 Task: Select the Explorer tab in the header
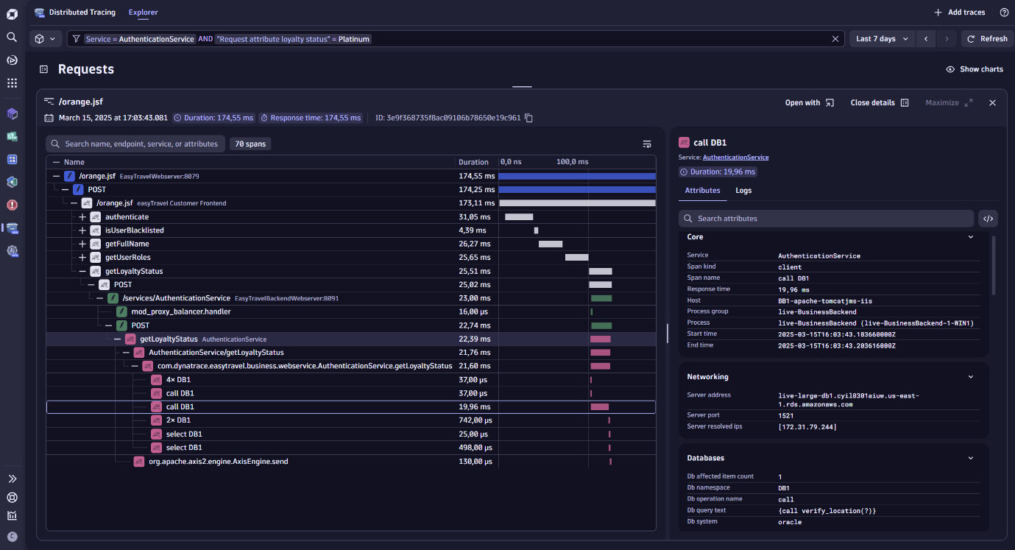coord(143,12)
